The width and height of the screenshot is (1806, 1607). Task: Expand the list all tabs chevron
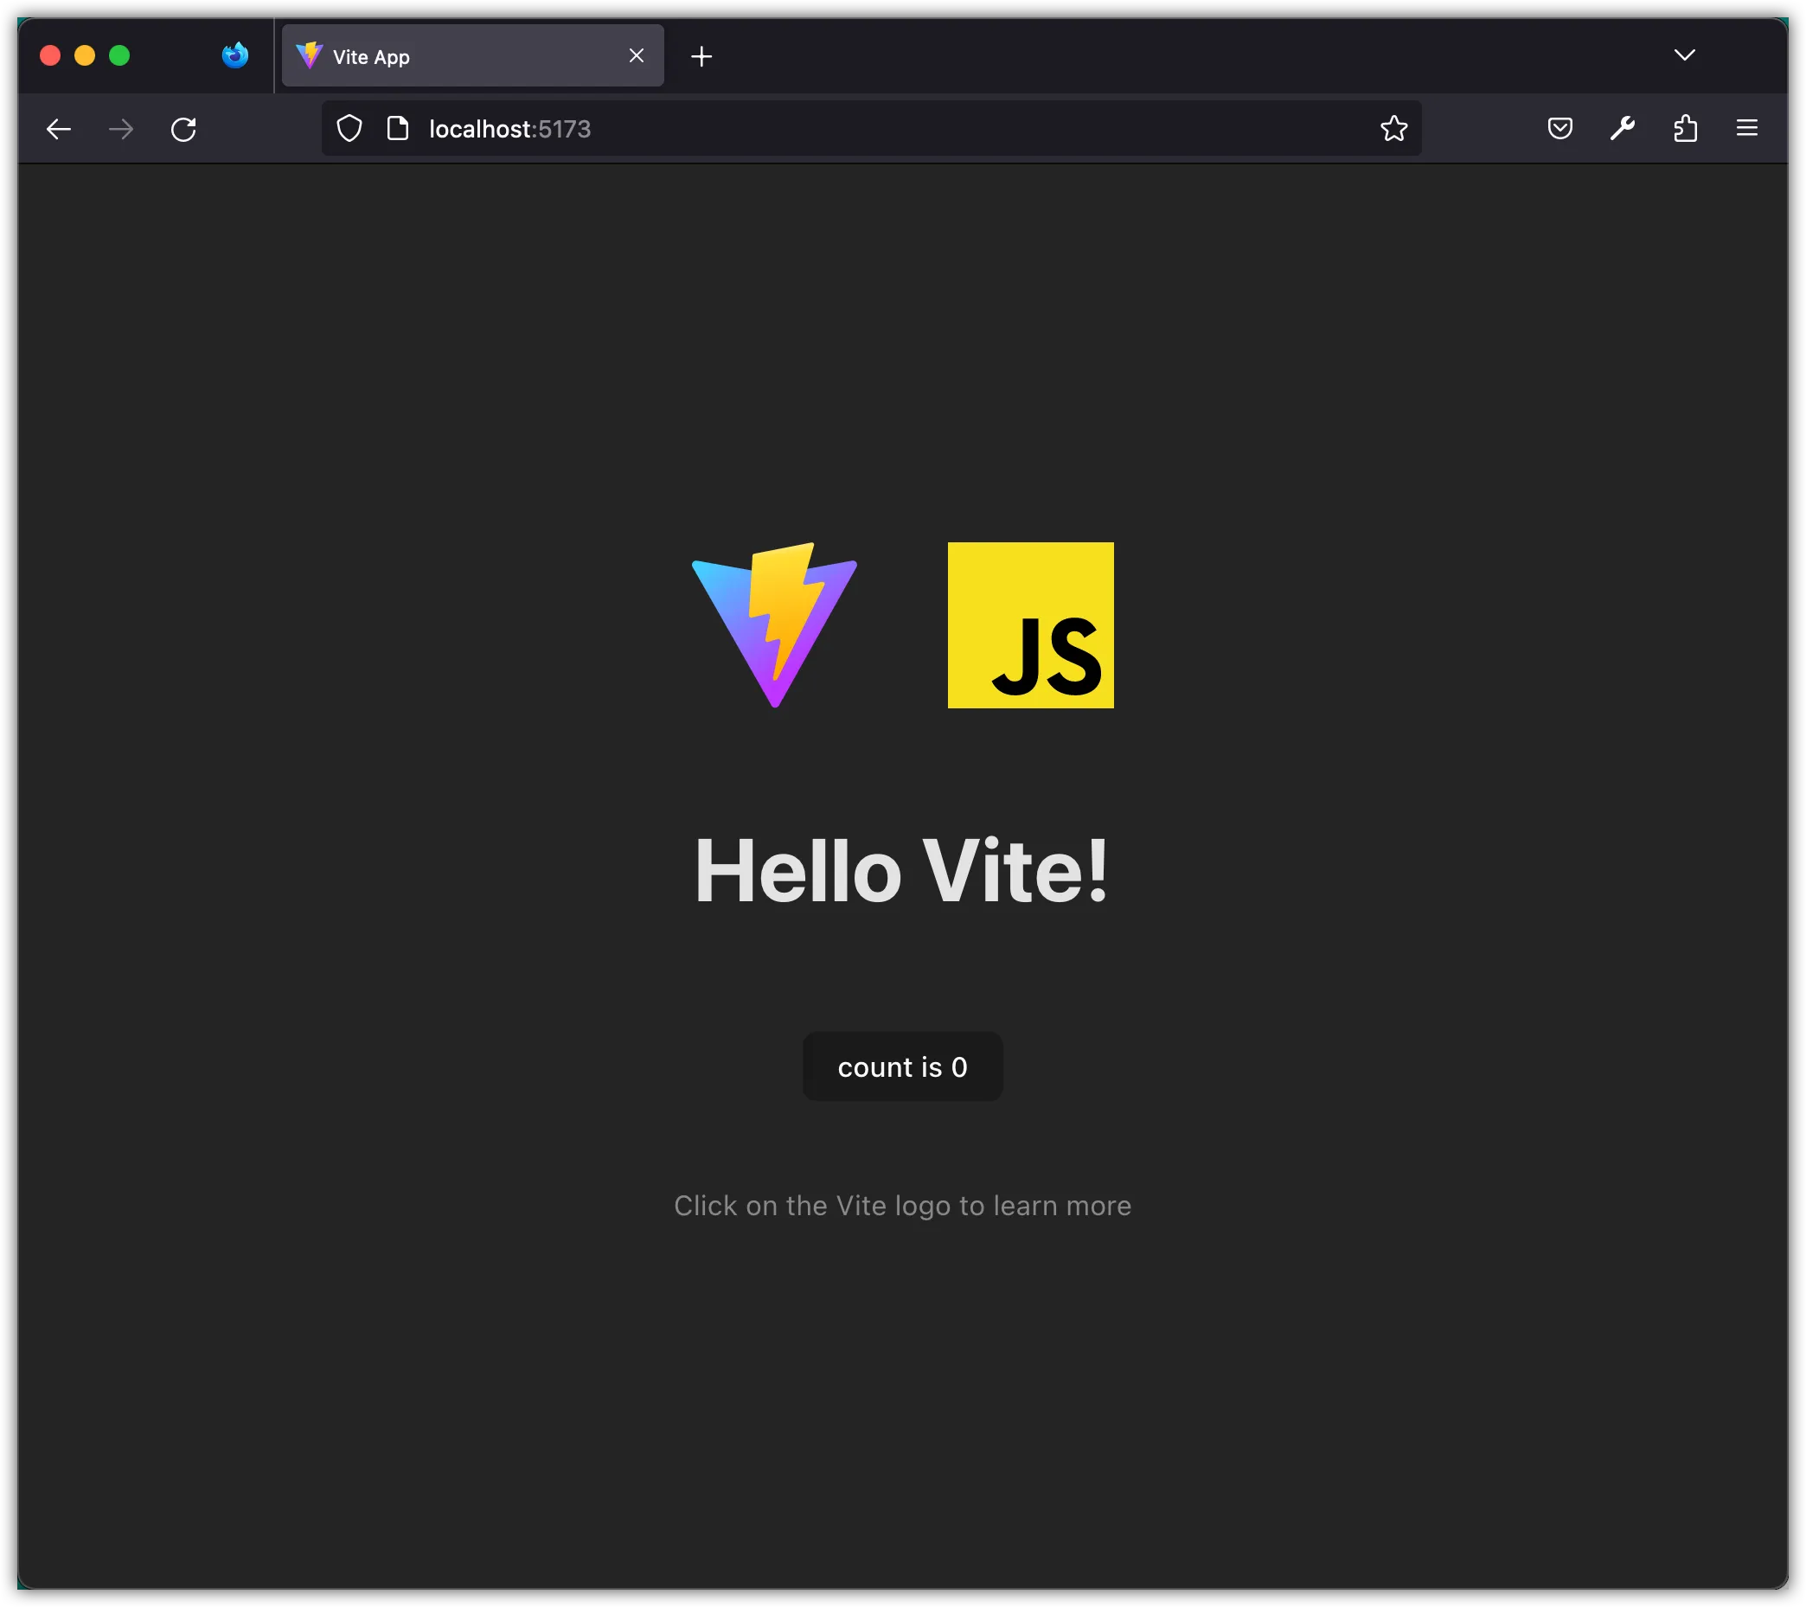point(1685,55)
